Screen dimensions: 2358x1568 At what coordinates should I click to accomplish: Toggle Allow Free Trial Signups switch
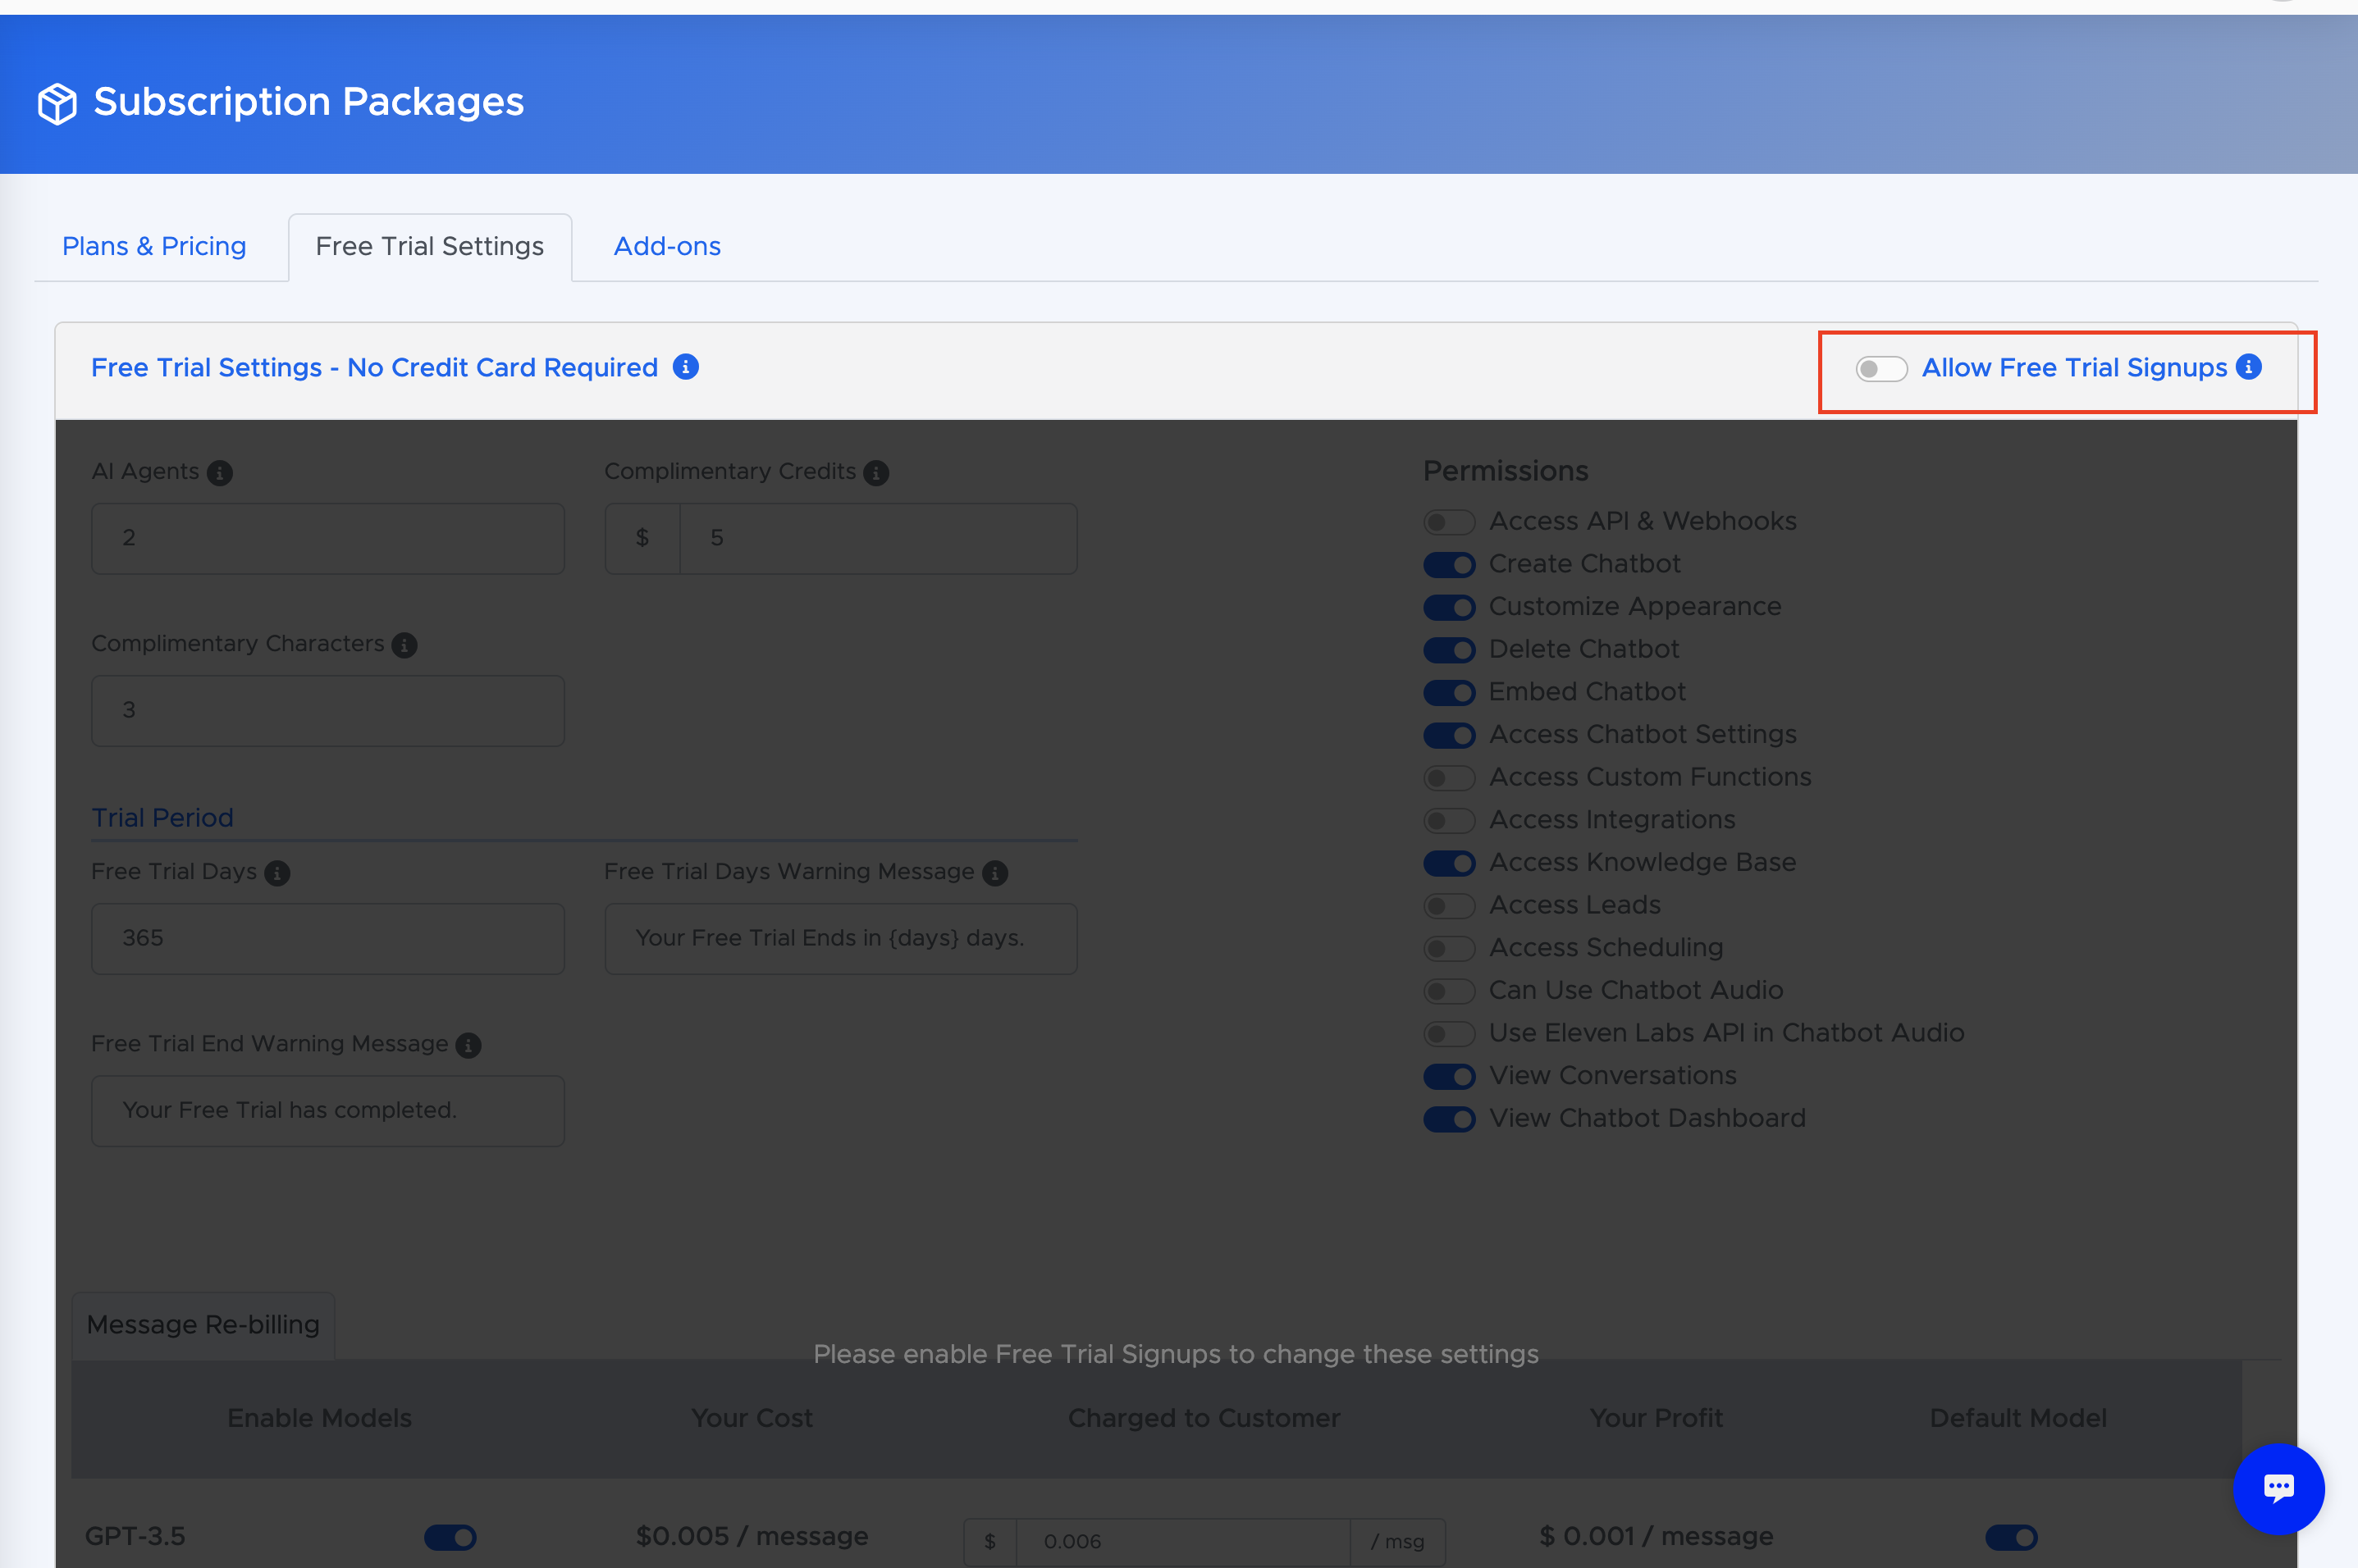click(1880, 368)
